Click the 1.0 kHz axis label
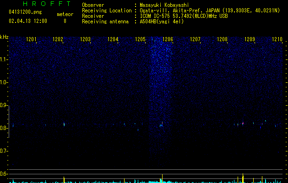The width and height of the screenshot is (288, 183). (4, 82)
